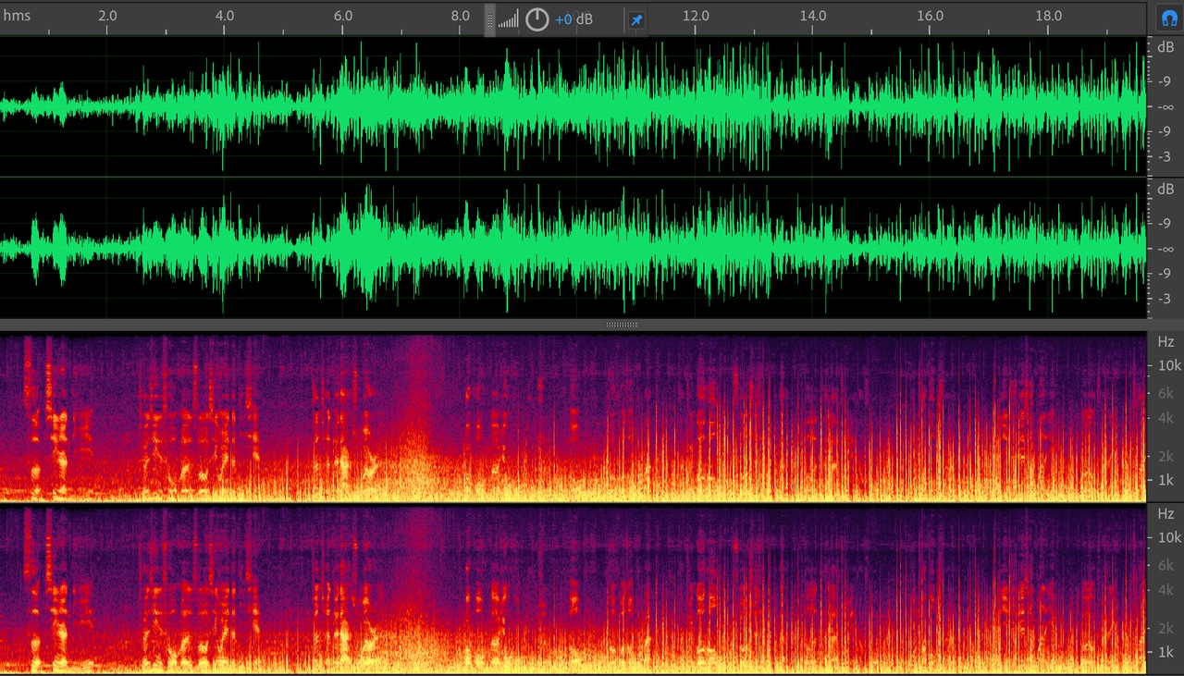Set playhead at 14.0 on the ruler
The width and height of the screenshot is (1184, 676).
pyautogui.click(x=813, y=16)
